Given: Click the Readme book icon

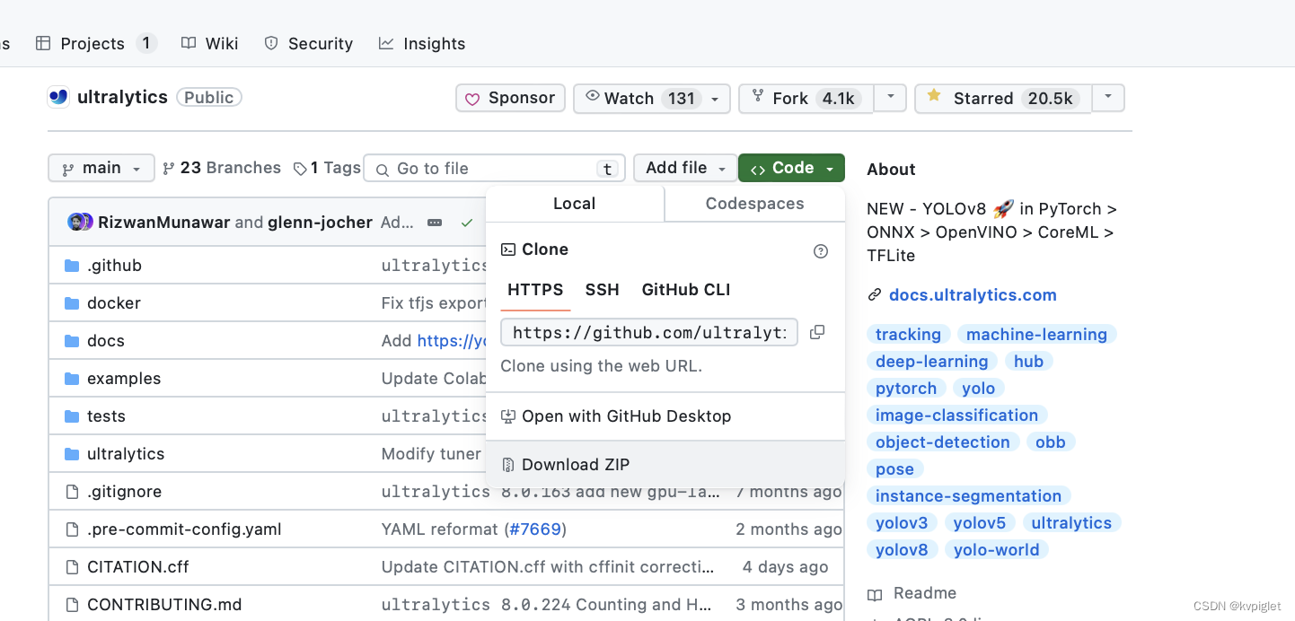Looking at the screenshot, I should pos(875,594).
